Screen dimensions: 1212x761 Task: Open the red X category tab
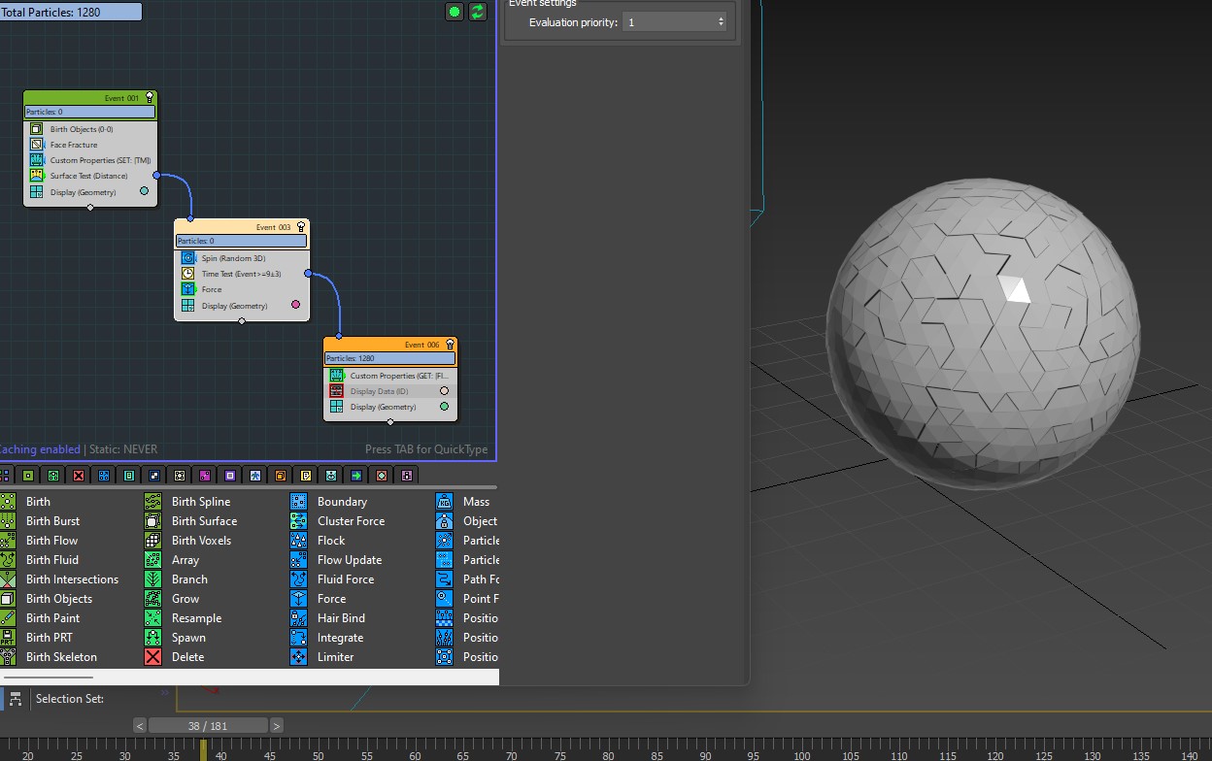pyautogui.click(x=79, y=476)
